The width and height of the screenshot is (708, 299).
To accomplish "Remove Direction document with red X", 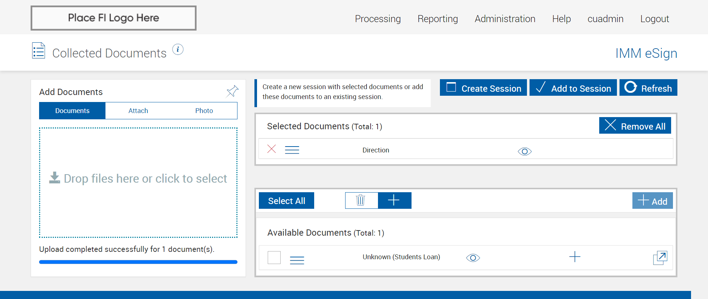I will (271, 149).
